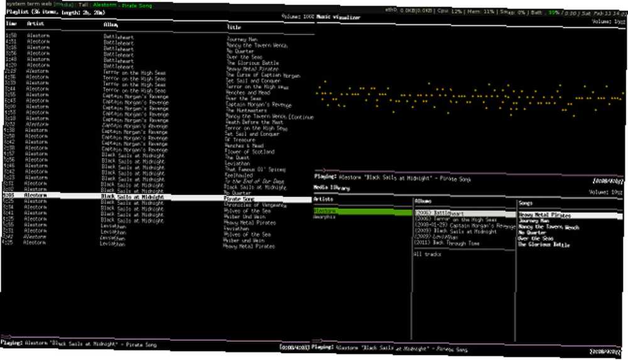Click the green 'Alestorm - Pirate Song' window title
Screen dimensions: 628x360
pyautogui.click(x=122, y=6)
